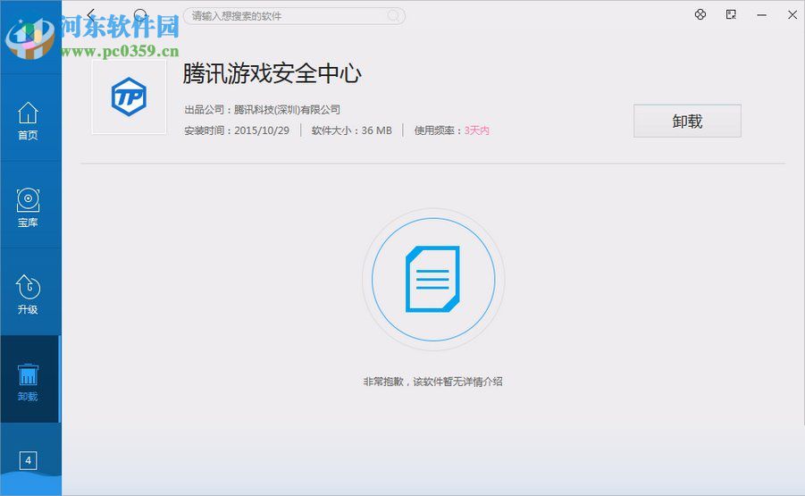Close the software manager window
The height and width of the screenshot is (496, 805).
tap(792, 15)
